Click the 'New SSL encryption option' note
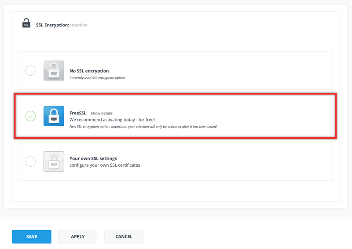 pos(143,127)
